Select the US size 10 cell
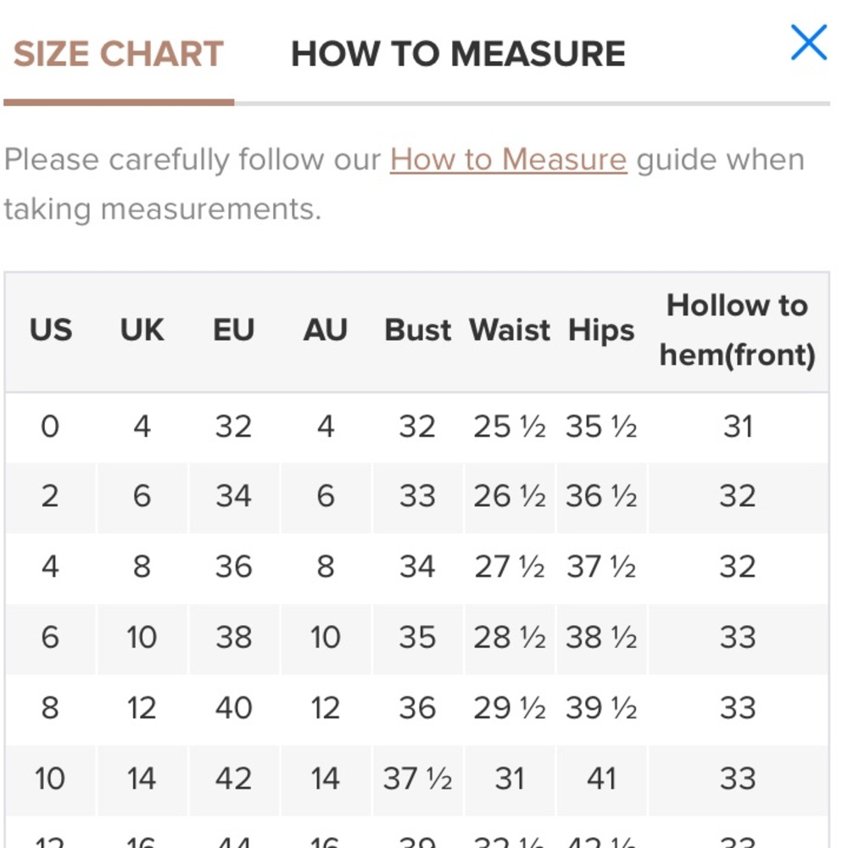Screen dimensions: 848x848 click(x=50, y=779)
